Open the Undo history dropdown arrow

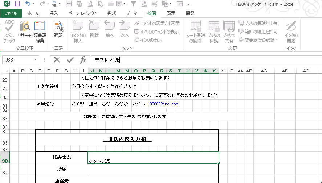[x=34, y=4]
